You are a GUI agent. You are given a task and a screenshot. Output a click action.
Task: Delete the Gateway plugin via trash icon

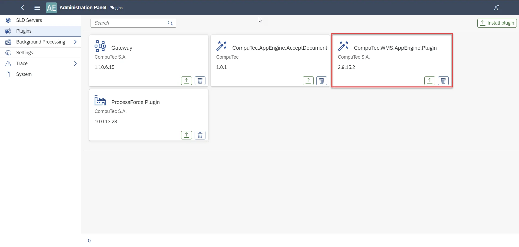(200, 81)
